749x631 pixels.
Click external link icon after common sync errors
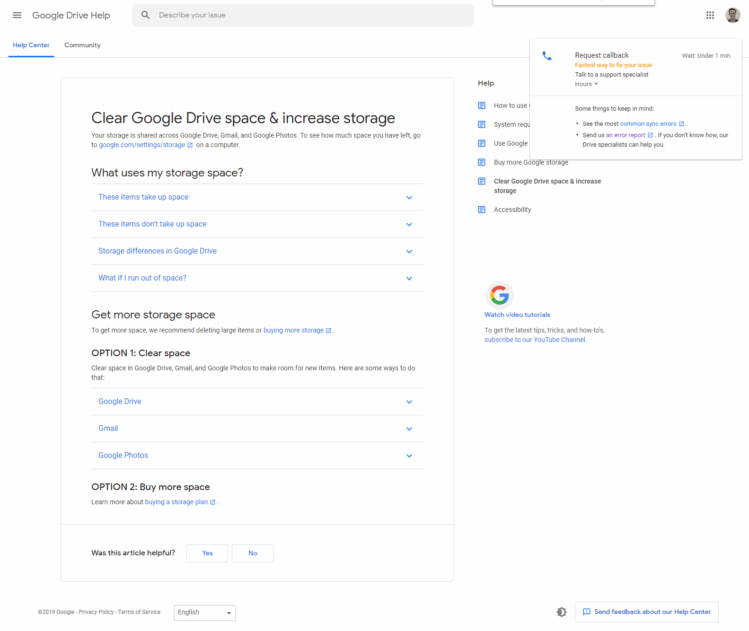(681, 124)
